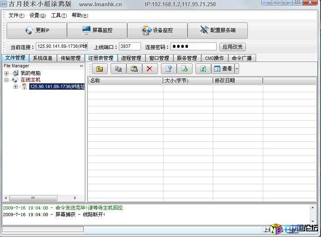Open the 查看 view dropdown arrow
The width and height of the screenshot is (321, 237).
click(x=237, y=69)
